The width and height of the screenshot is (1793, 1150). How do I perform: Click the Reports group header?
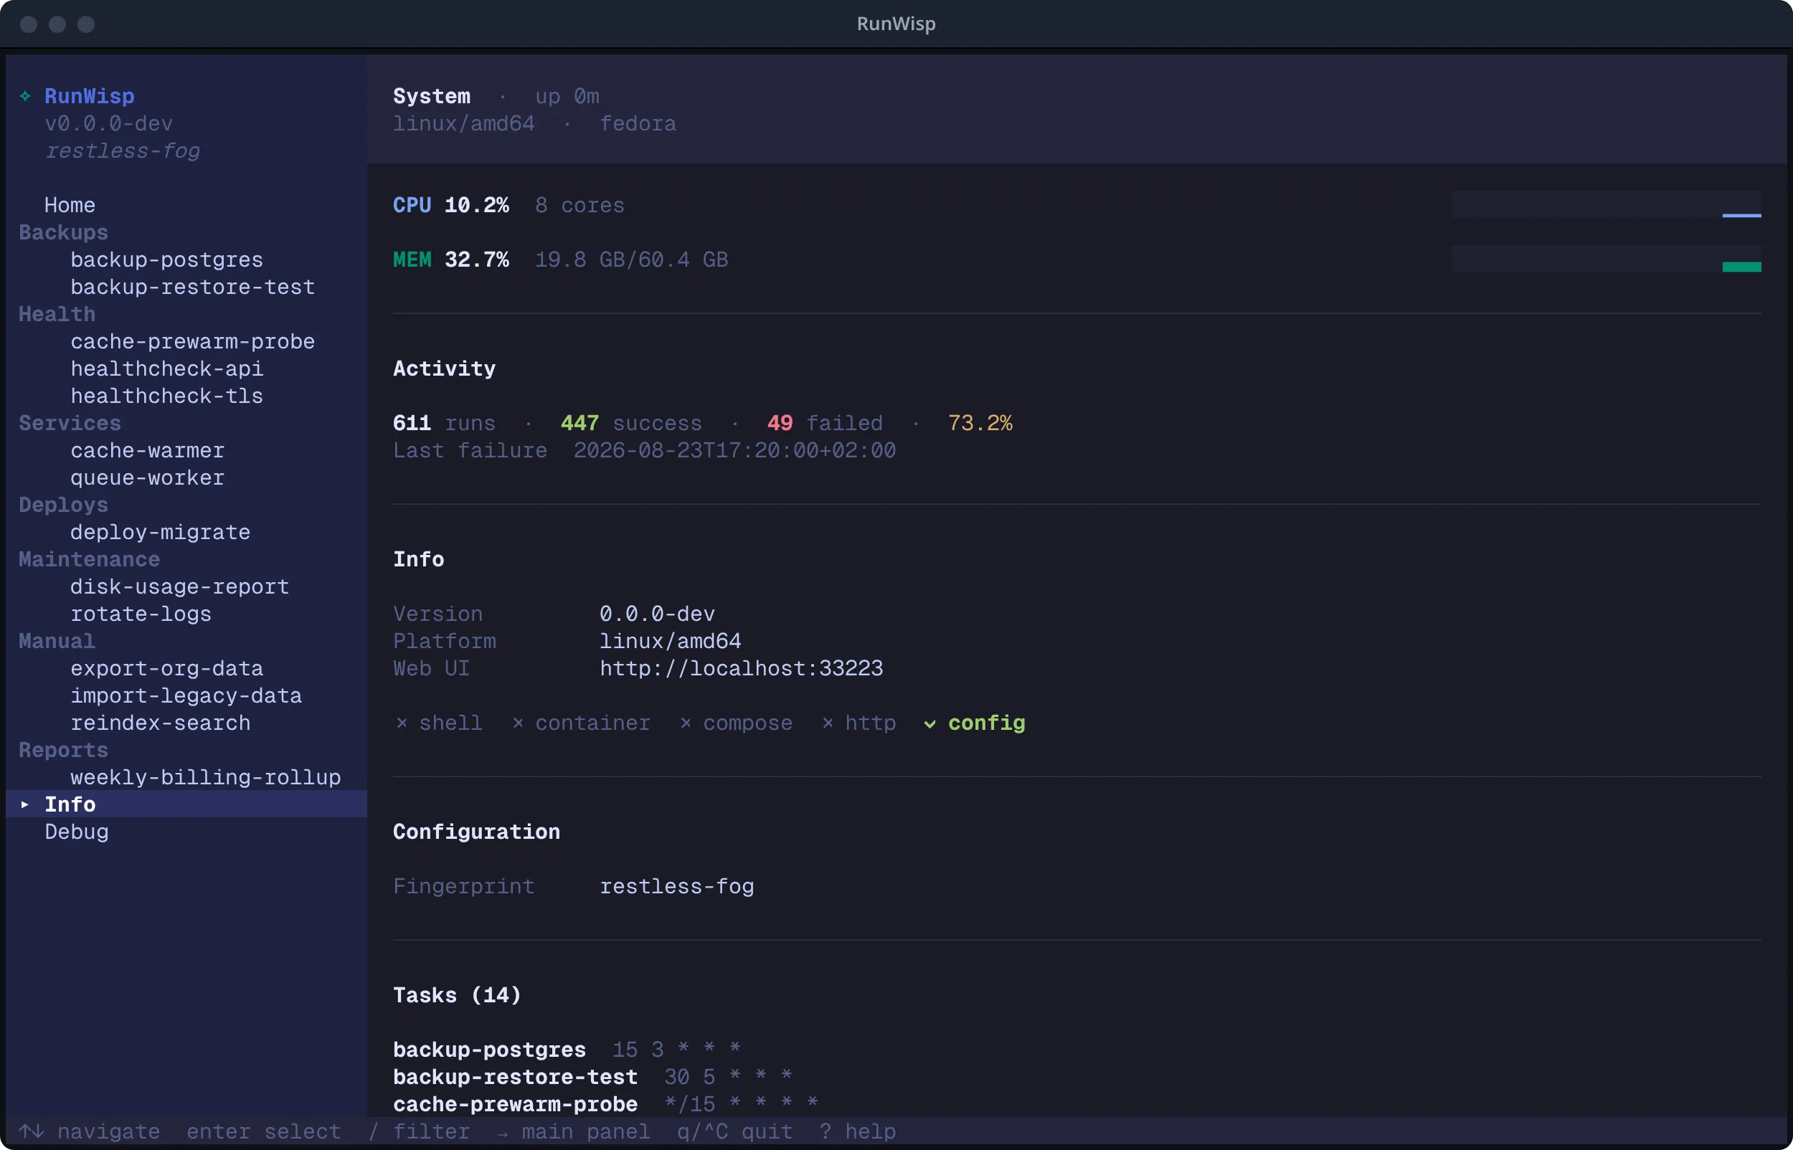point(64,751)
